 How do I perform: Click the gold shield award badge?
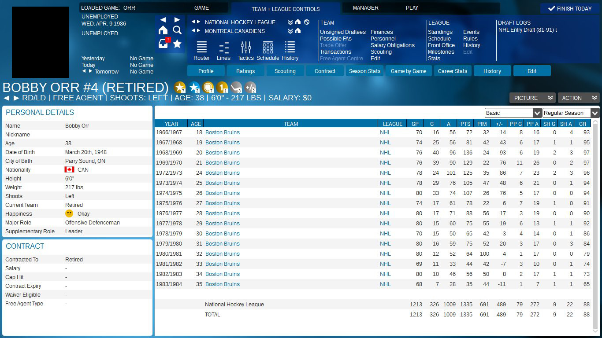tap(208, 88)
